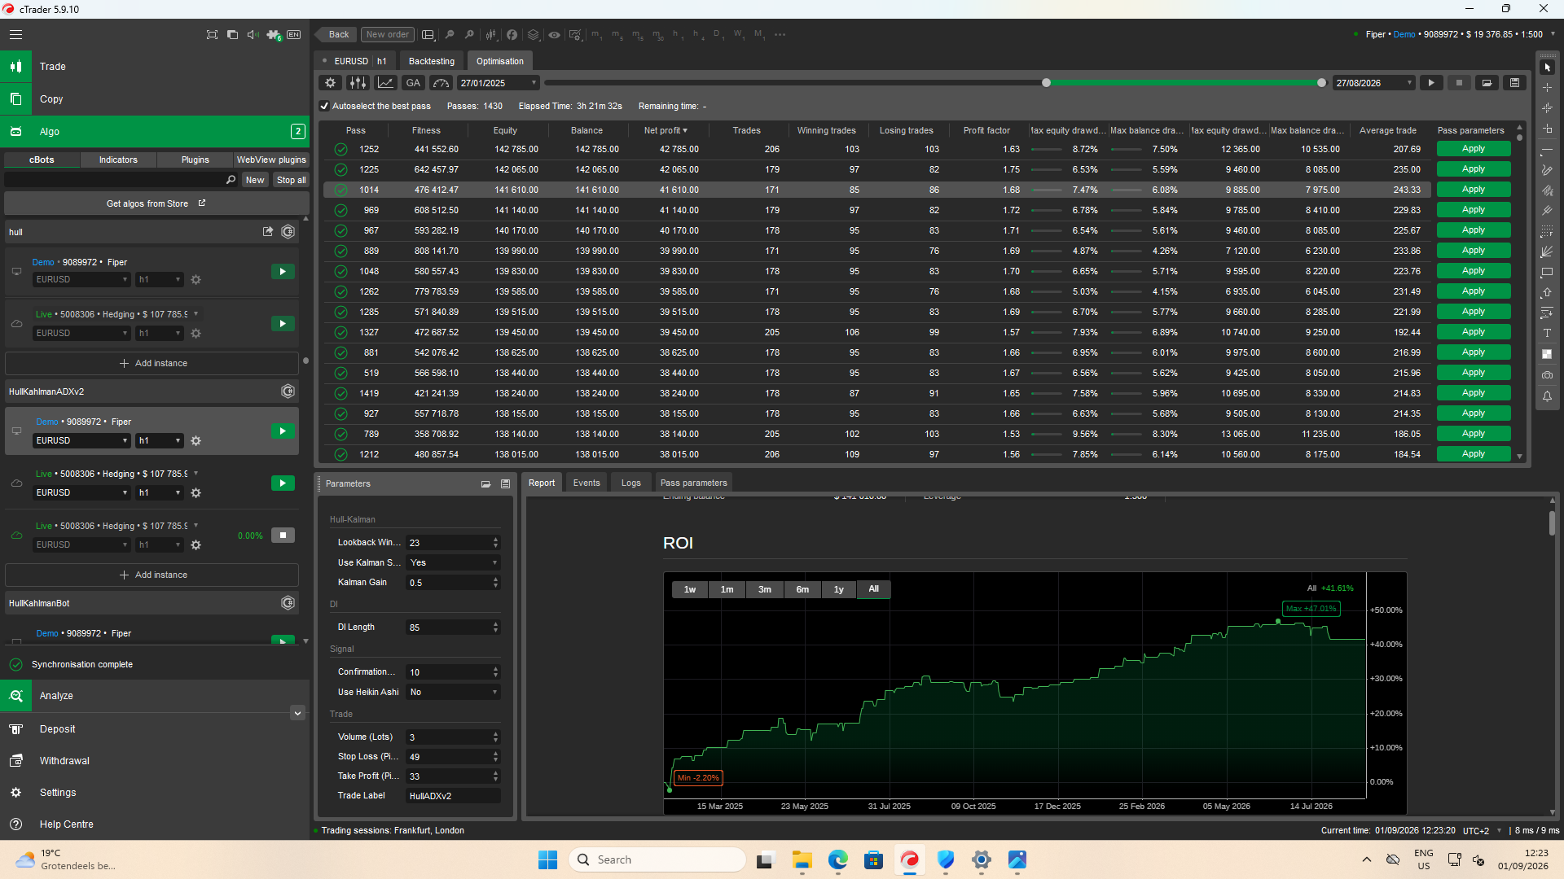
Task: Expand collapsed sidebar chevron below Analyze
Action: (x=297, y=713)
